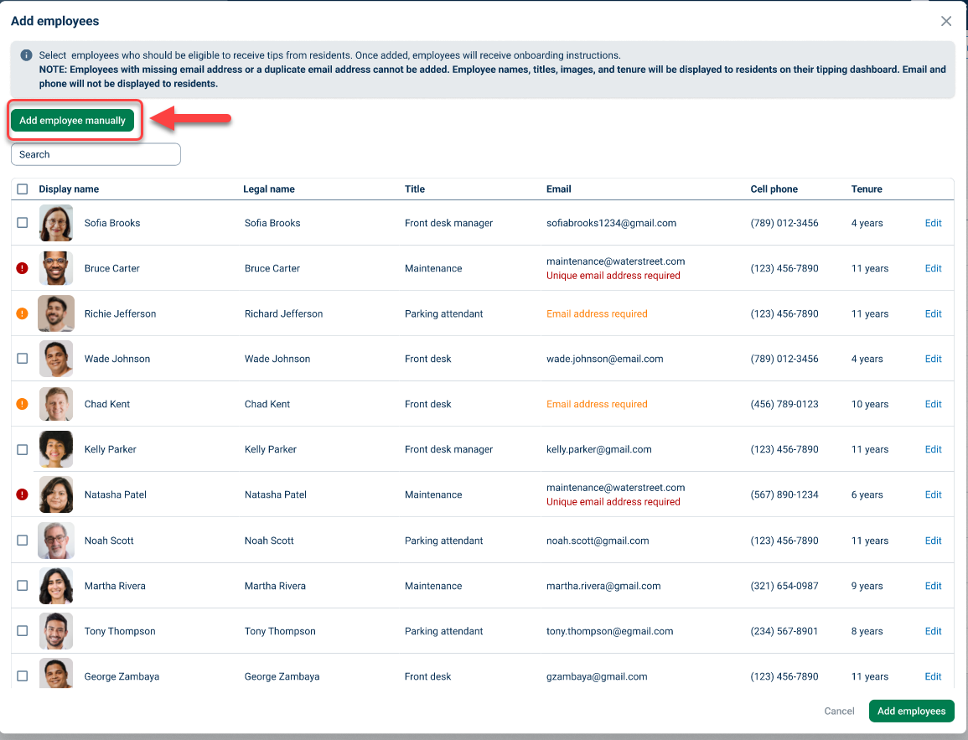Click the Cell phone column header
Screen dimensions: 968x740
[x=774, y=189]
